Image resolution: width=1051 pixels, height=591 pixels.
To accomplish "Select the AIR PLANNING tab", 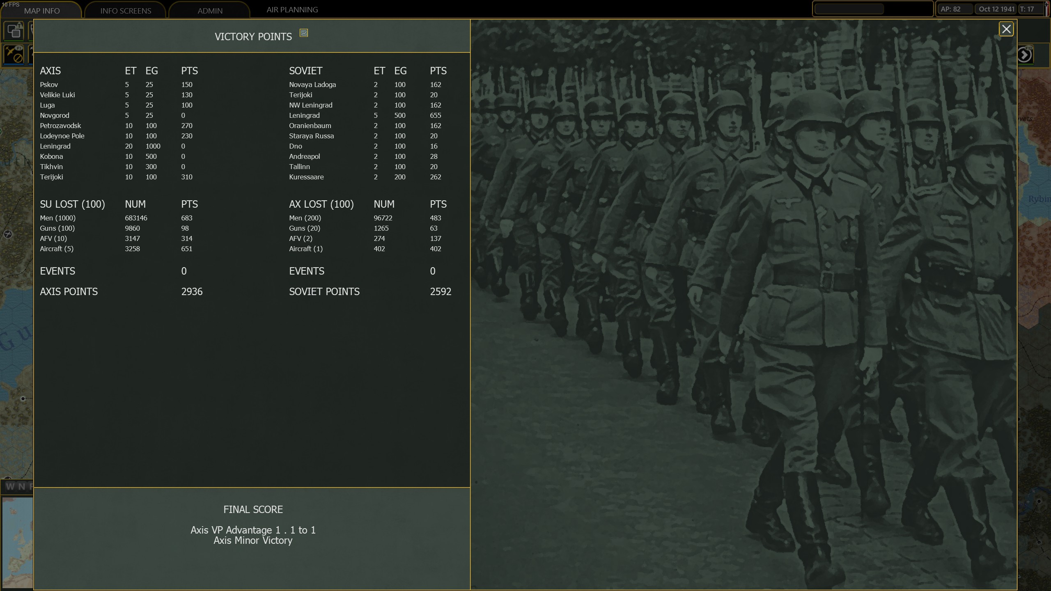I will tap(292, 9).
